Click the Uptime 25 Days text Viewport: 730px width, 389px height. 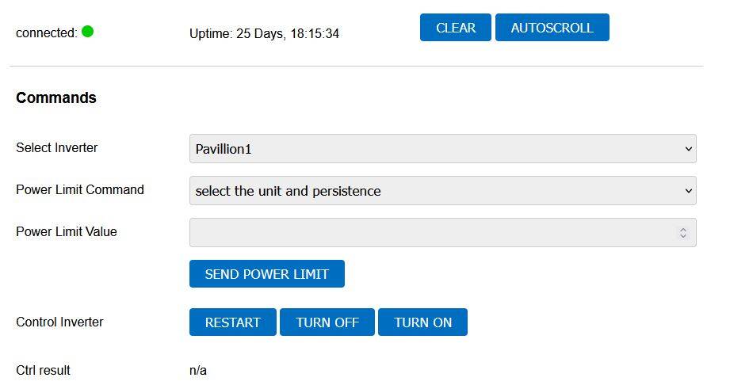click(x=264, y=33)
